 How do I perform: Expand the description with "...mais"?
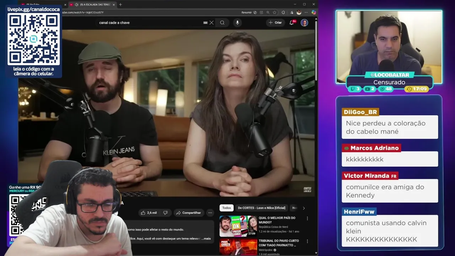(206, 239)
